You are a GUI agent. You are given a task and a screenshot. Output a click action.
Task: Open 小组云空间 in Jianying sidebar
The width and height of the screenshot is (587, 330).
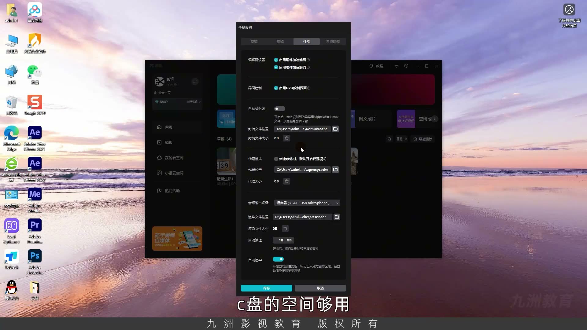point(177,173)
